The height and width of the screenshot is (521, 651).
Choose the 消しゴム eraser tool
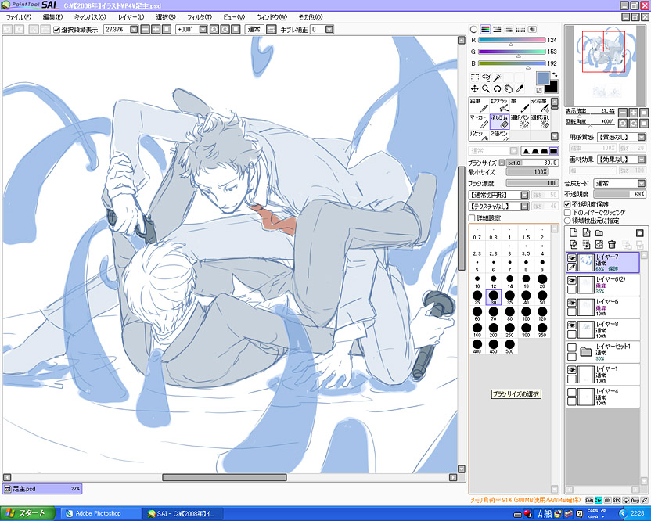coord(499,121)
